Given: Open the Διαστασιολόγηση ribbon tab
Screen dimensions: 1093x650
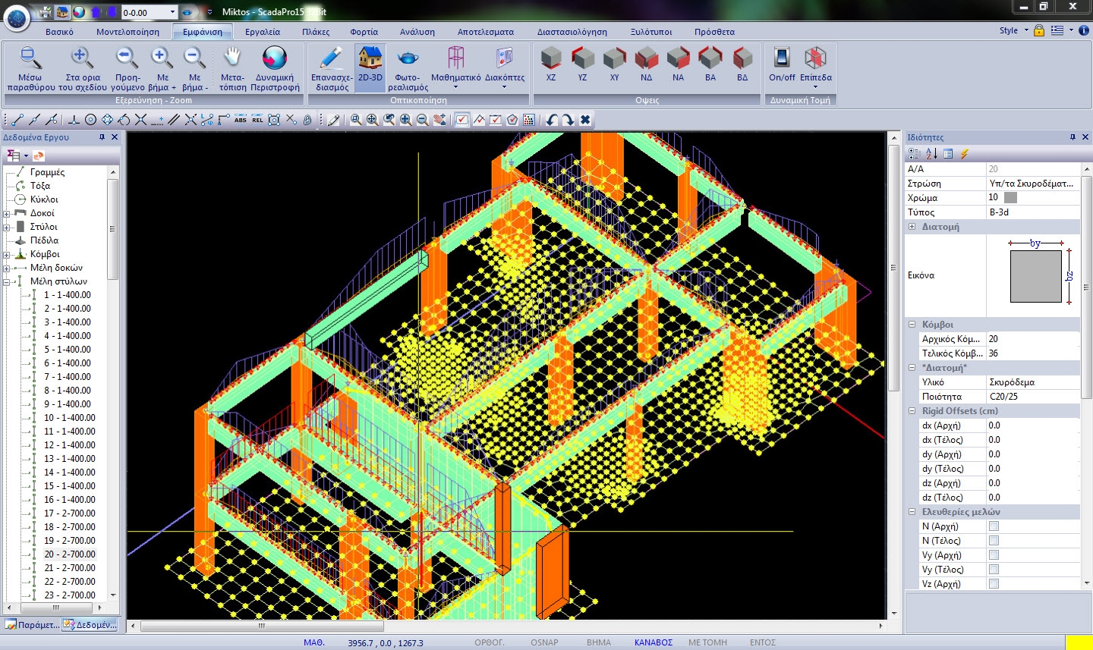Looking at the screenshot, I should point(572,32).
